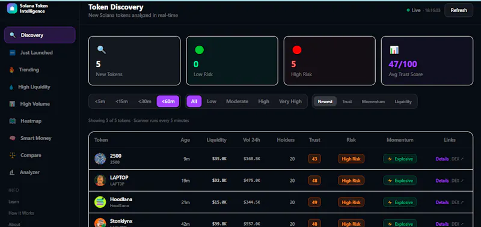Click the Stonklynx token name

(x=121, y=221)
